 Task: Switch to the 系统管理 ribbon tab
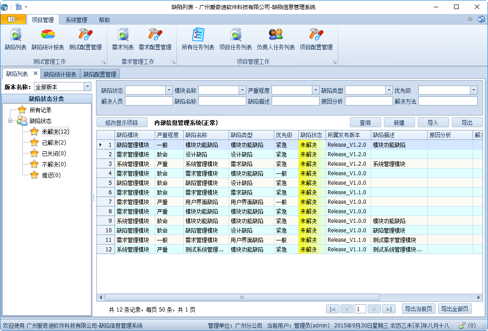[x=76, y=20]
